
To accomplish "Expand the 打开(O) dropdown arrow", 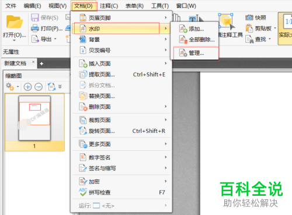I will click(14, 40).
